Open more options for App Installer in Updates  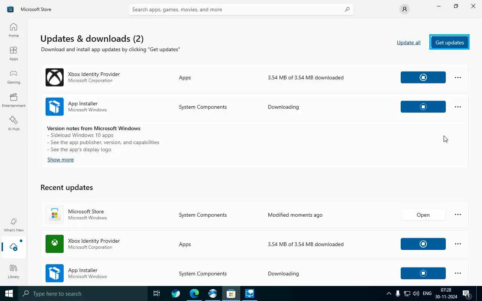[x=458, y=107]
